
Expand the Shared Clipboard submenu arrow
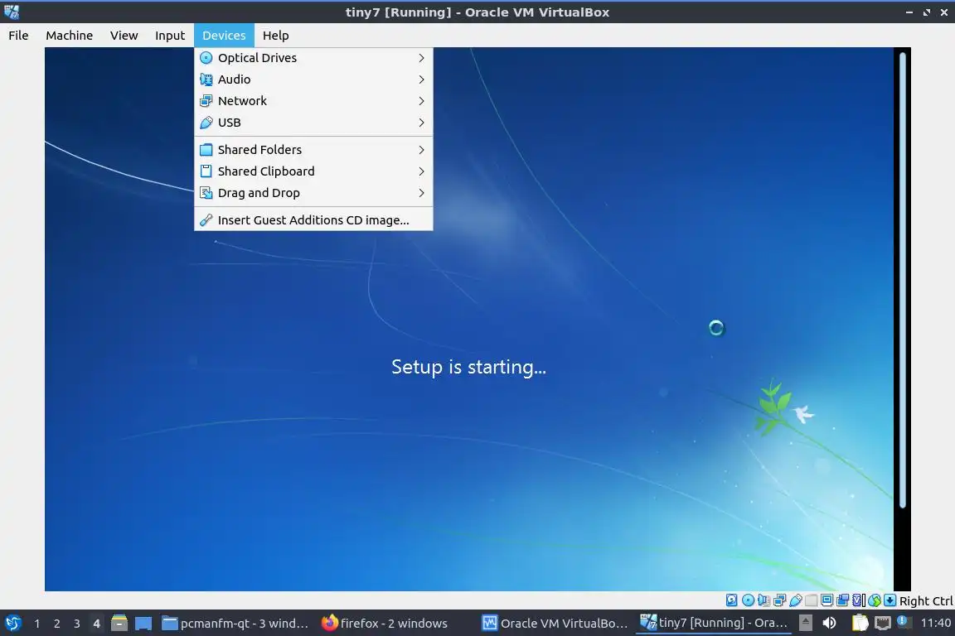[421, 171]
